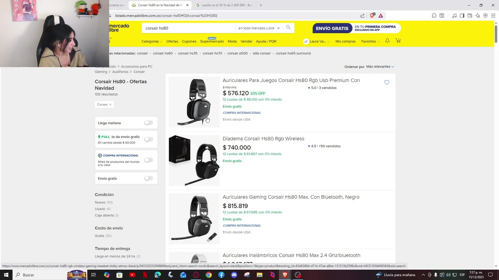Click related search 'silla corsair'
The image size is (499, 280).
(x=262, y=53)
